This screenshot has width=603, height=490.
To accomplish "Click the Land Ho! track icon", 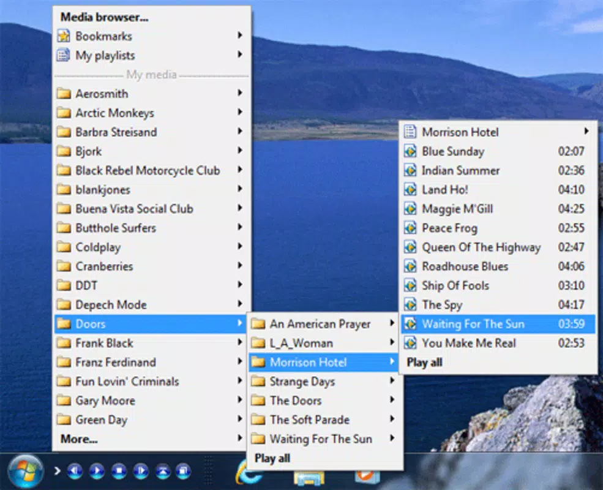I will coord(410,190).
